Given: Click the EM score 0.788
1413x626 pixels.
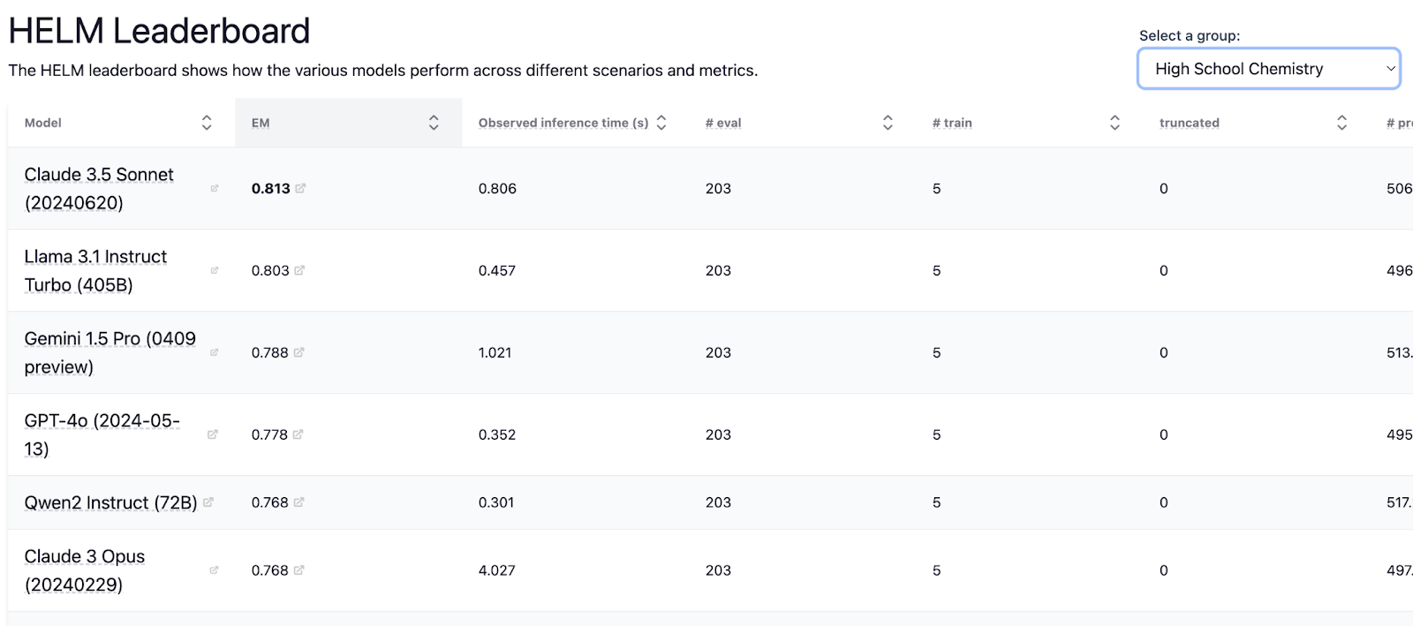Looking at the screenshot, I should [x=269, y=353].
